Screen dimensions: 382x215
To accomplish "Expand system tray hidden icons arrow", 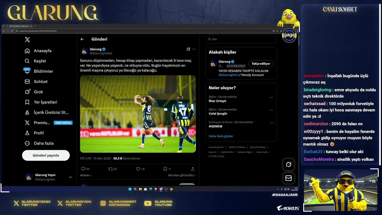I will point(278,189).
